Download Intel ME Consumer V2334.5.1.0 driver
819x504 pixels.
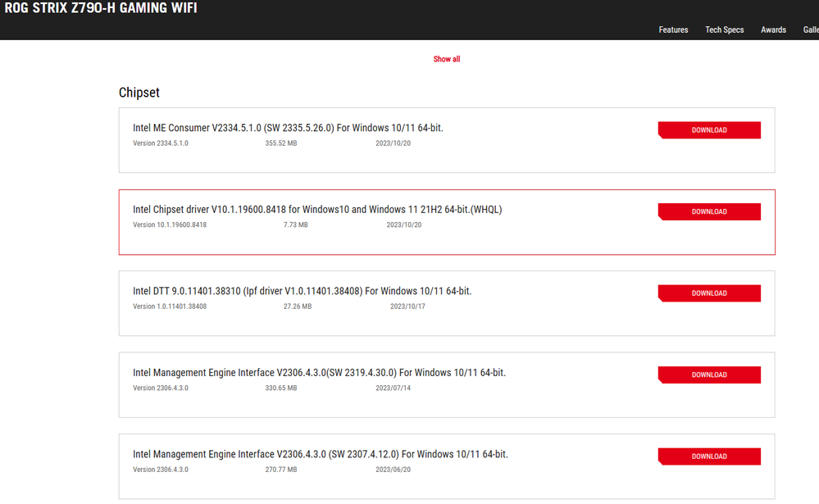point(709,130)
